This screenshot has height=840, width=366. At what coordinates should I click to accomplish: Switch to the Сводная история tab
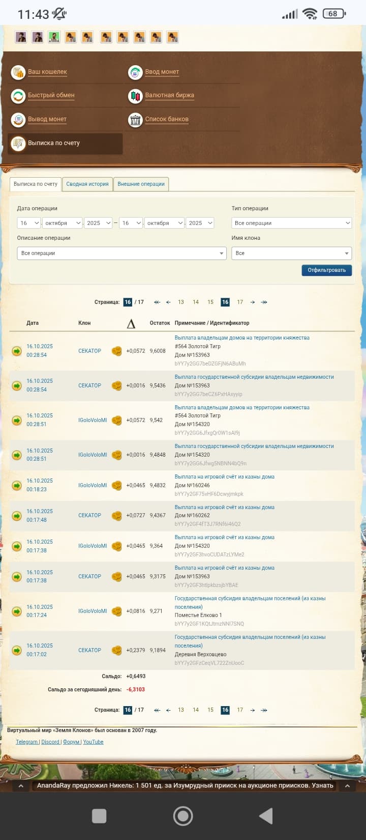point(87,184)
